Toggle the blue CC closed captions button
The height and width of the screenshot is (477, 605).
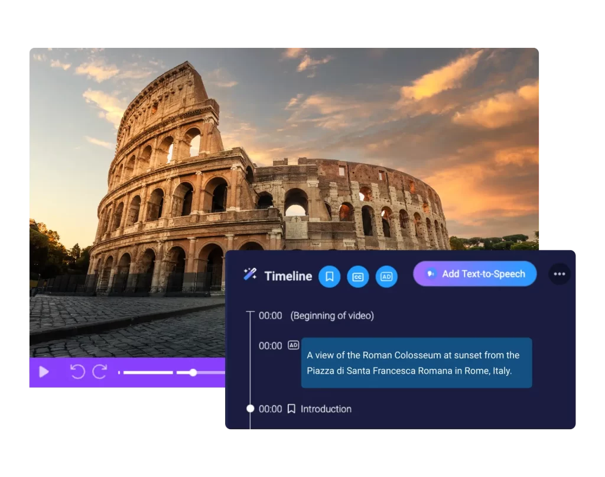pyautogui.click(x=358, y=276)
